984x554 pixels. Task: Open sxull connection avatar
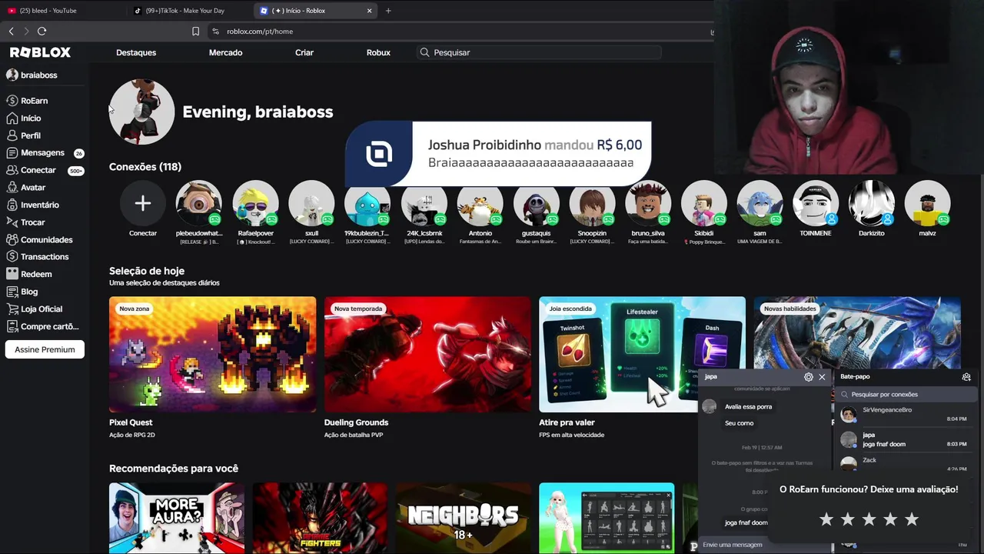click(311, 204)
